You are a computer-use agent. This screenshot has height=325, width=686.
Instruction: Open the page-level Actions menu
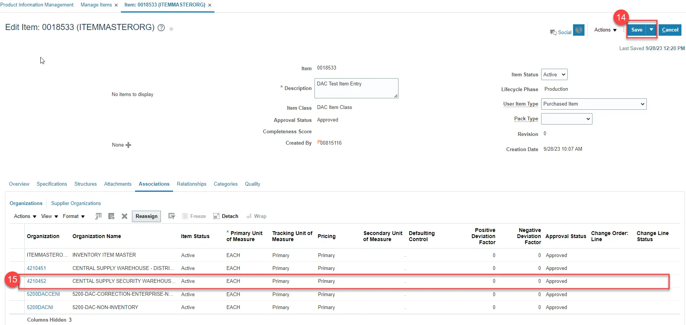[605, 30]
